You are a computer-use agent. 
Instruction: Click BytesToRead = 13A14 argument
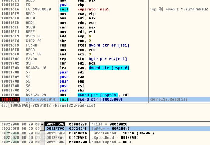pos(123,133)
